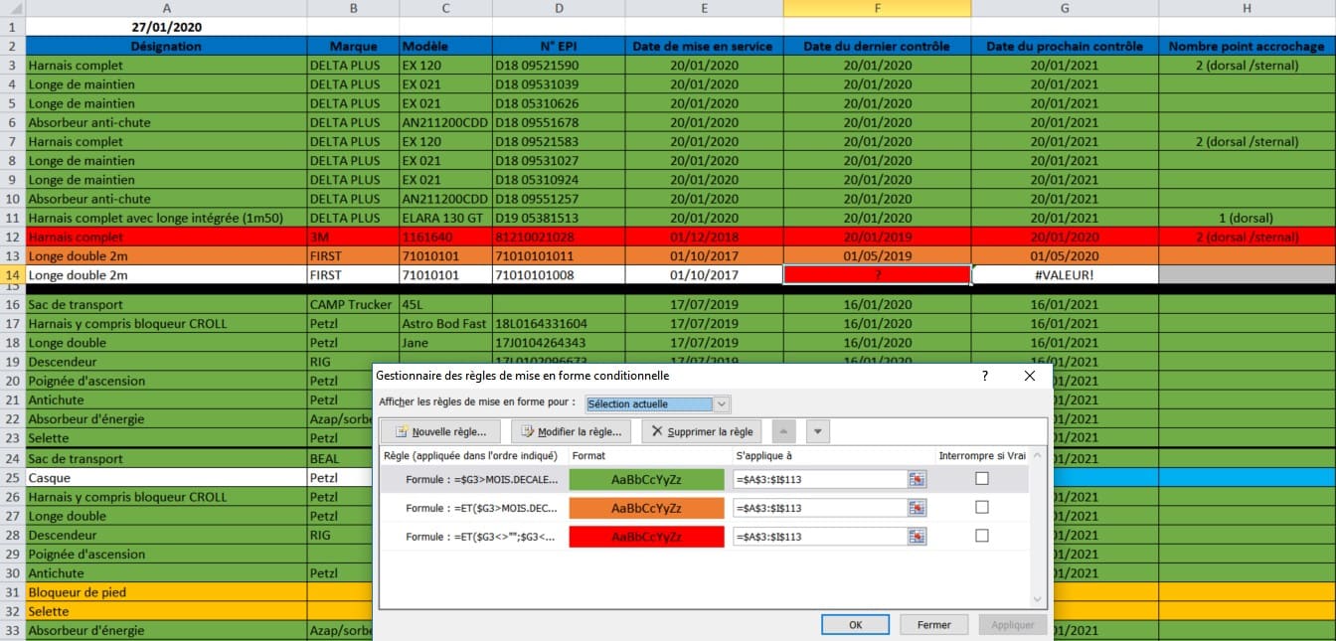This screenshot has height=641, width=1336.
Task: Move selected rule up with arrow
Action: [783, 432]
